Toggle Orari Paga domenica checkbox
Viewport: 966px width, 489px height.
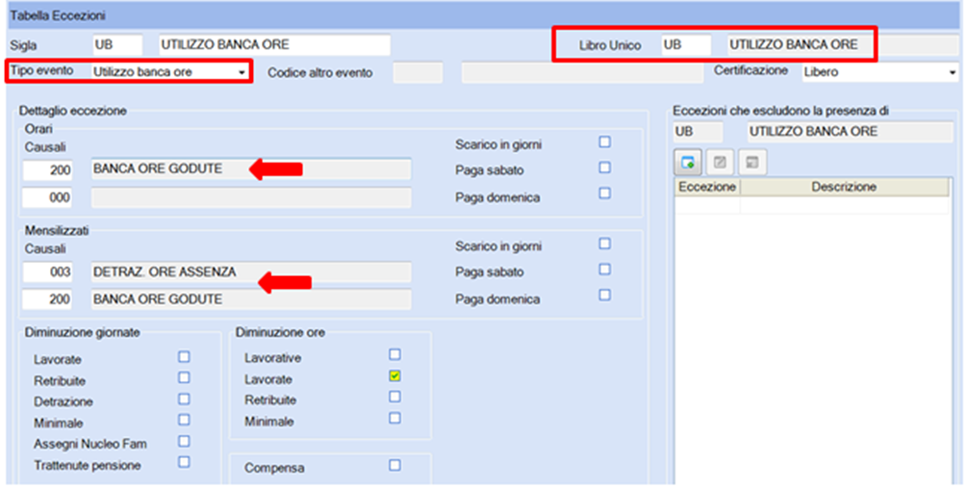pos(605,193)
